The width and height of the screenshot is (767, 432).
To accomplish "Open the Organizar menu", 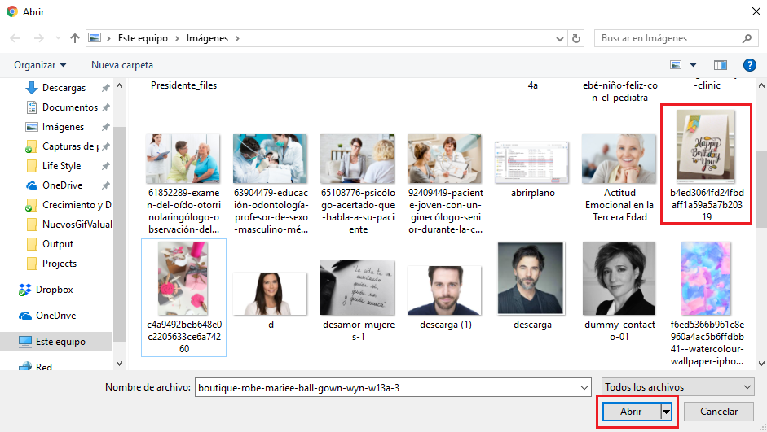I will 40,65.
